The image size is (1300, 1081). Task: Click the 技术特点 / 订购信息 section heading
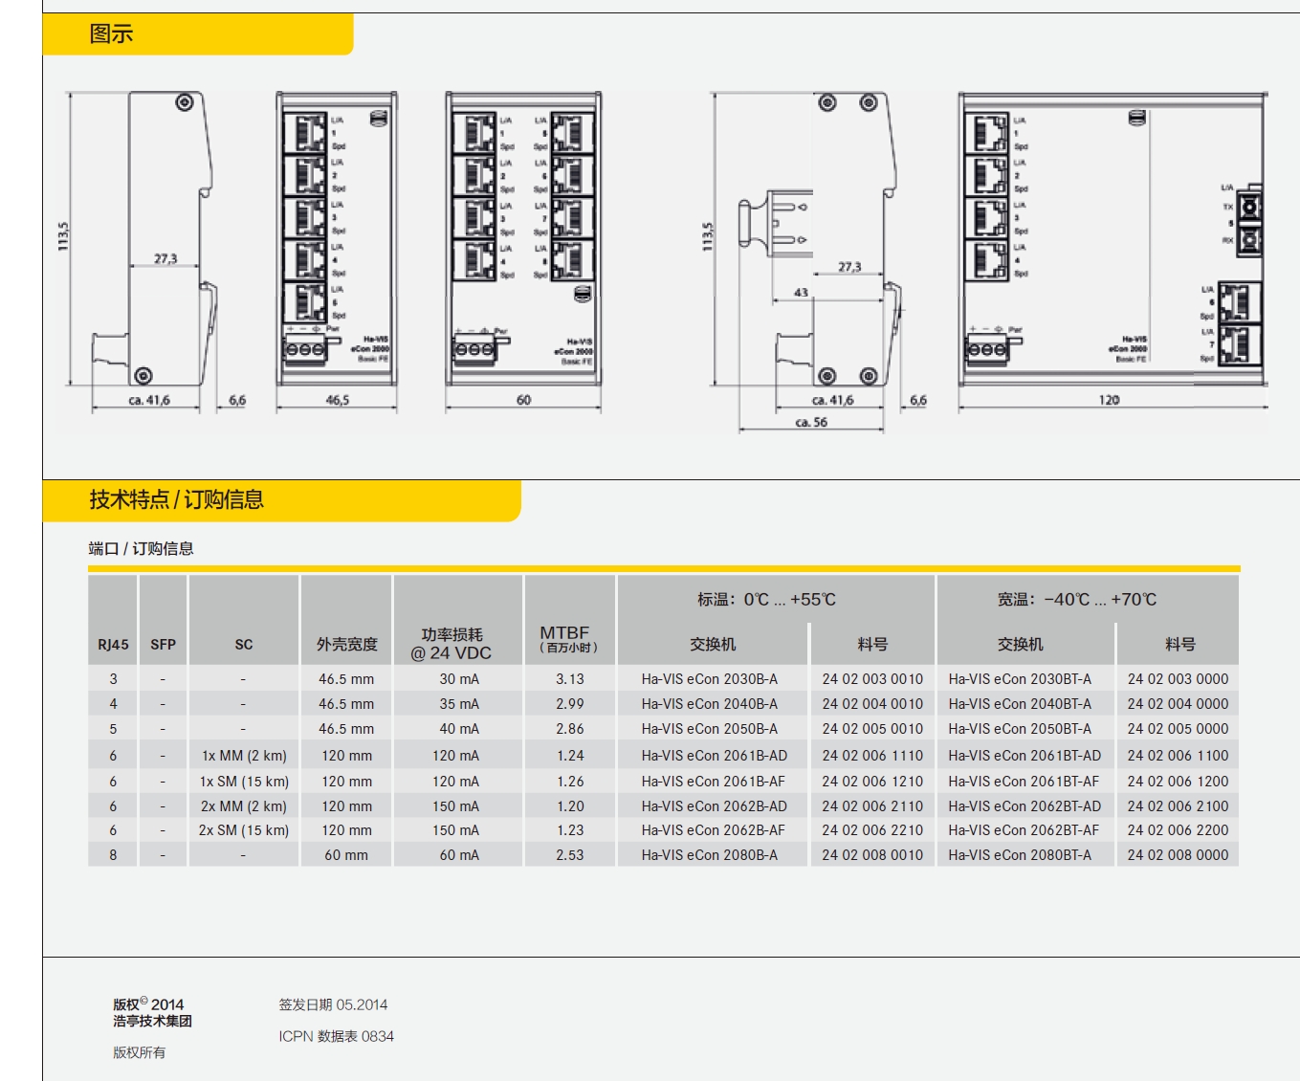coord(176,499)
